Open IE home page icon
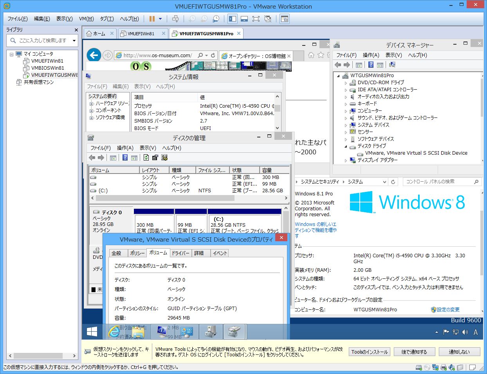The width and height of the screenshot is (487, 374). [x=311, y=55]
